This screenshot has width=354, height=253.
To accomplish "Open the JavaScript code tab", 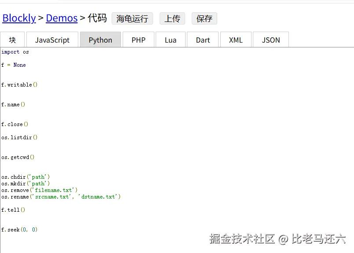I will [52, 40].
